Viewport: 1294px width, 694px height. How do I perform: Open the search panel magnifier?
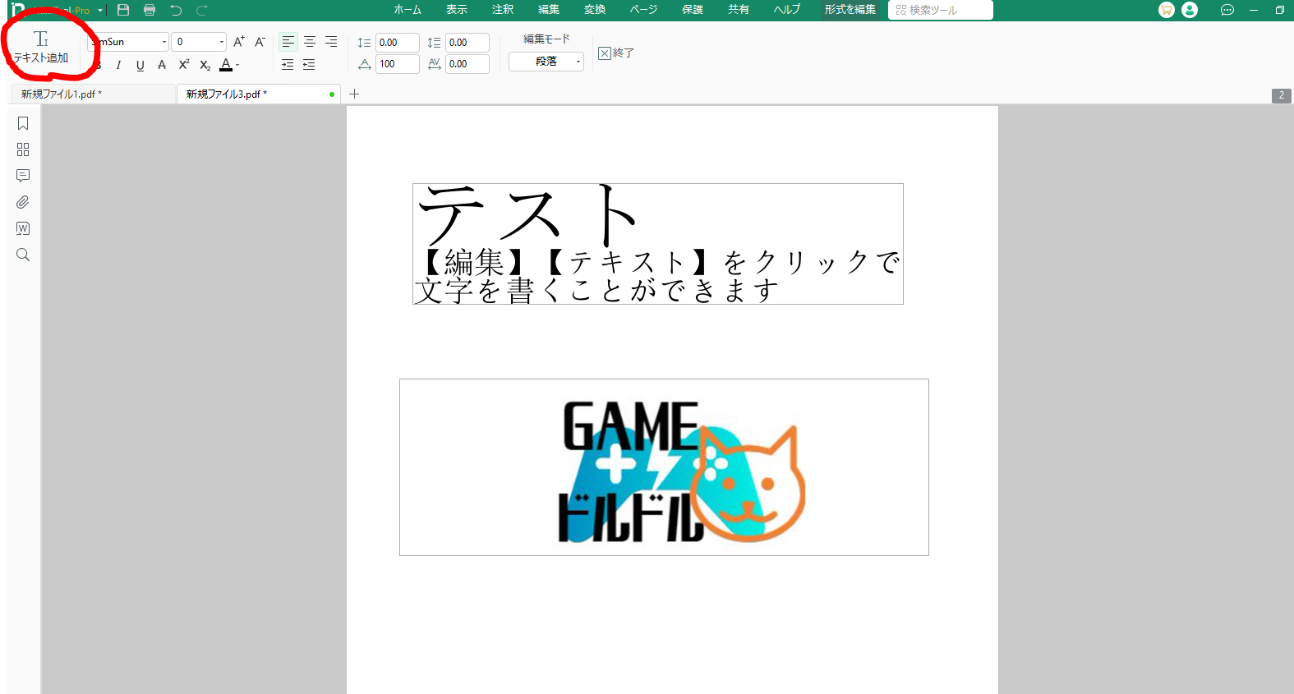click(x=23, y=255)
